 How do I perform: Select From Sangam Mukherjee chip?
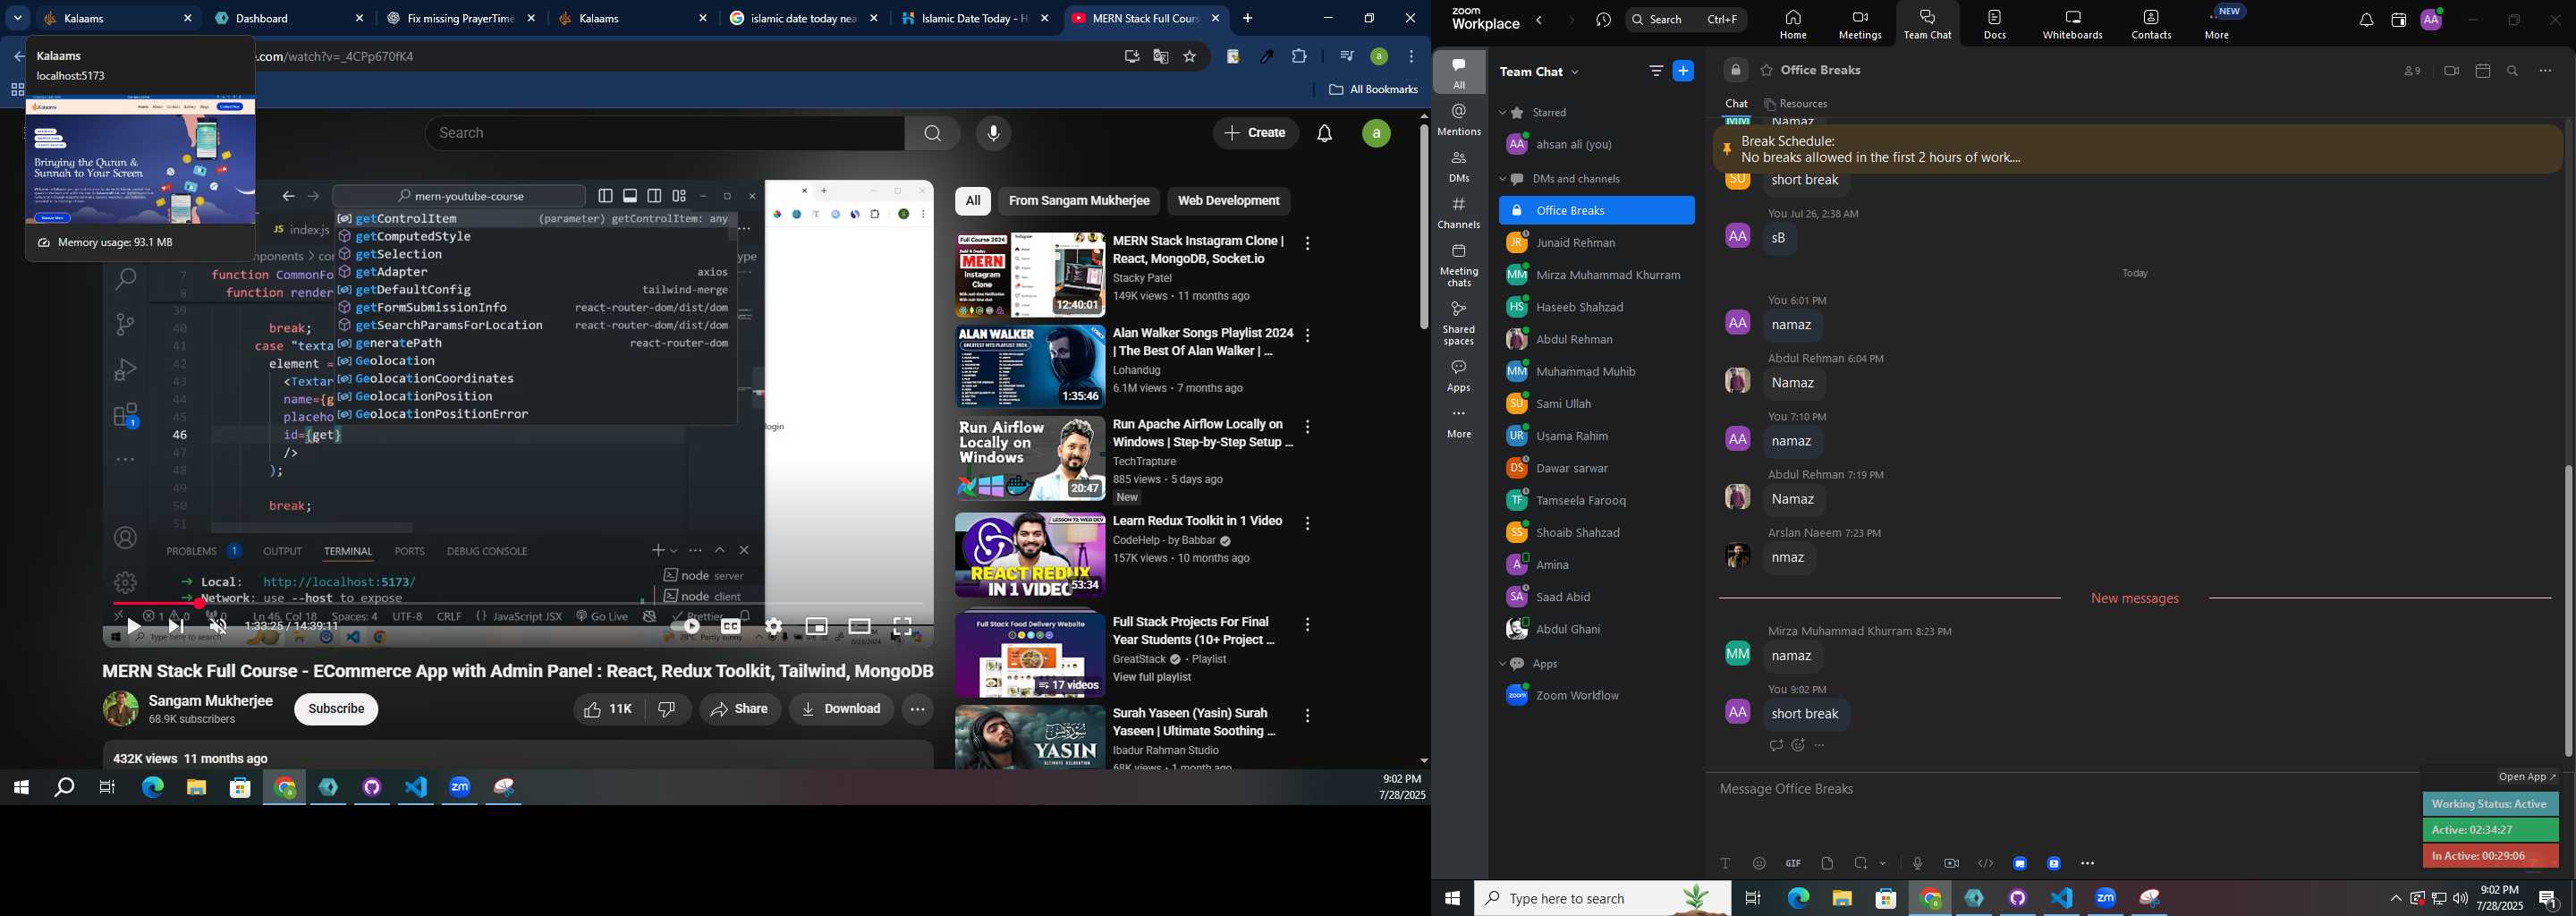coord(1079,201)
